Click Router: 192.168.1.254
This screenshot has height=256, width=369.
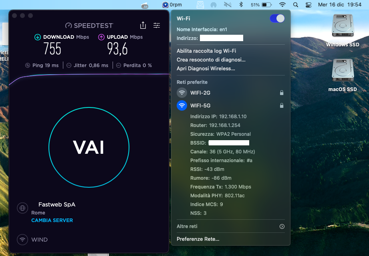[x=215, y=125]
